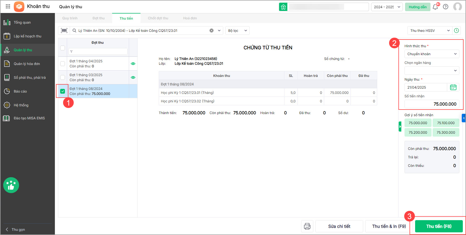Click the Ngày thu date field
Image resolution: width=466 pixels, height=235 pixels.
pos(426,87)
